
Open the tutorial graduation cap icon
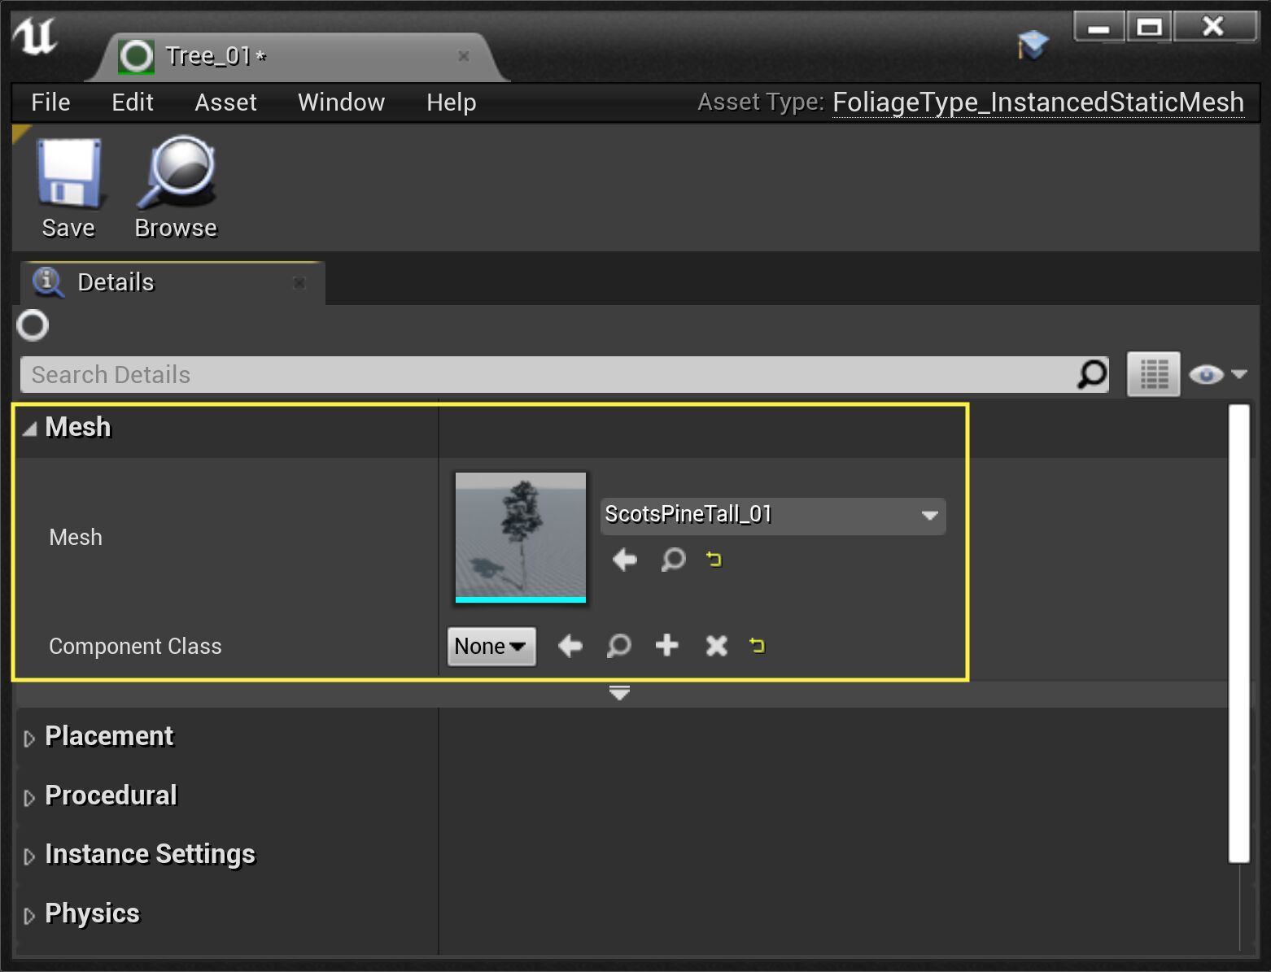1033,45
